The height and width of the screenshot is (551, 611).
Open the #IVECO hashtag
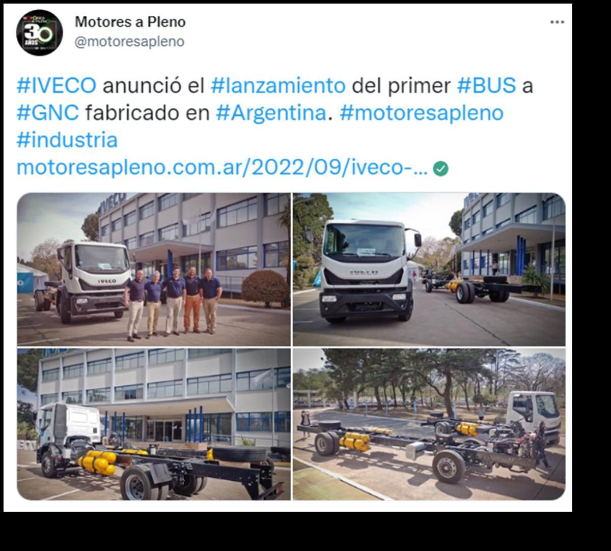pyautogui.click(x=56, y=86)
